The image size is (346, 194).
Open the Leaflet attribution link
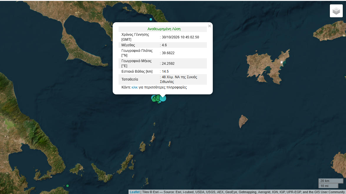coord(135,192)
